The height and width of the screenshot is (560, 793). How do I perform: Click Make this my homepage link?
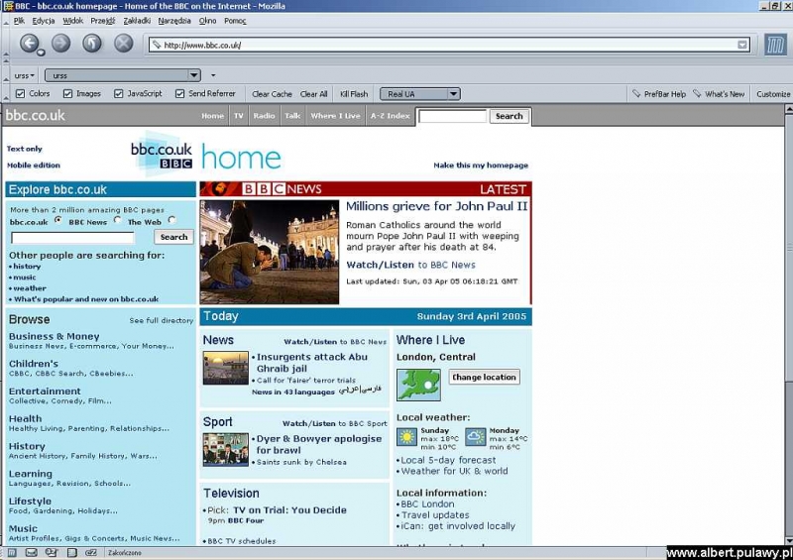click(481, 166)
